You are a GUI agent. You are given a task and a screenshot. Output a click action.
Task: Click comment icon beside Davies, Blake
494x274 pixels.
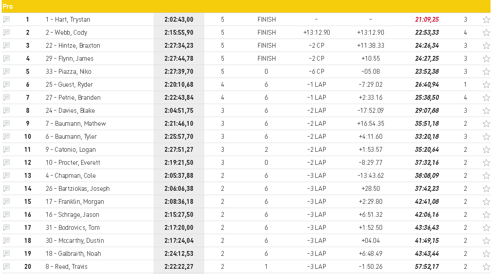(7, 111)
